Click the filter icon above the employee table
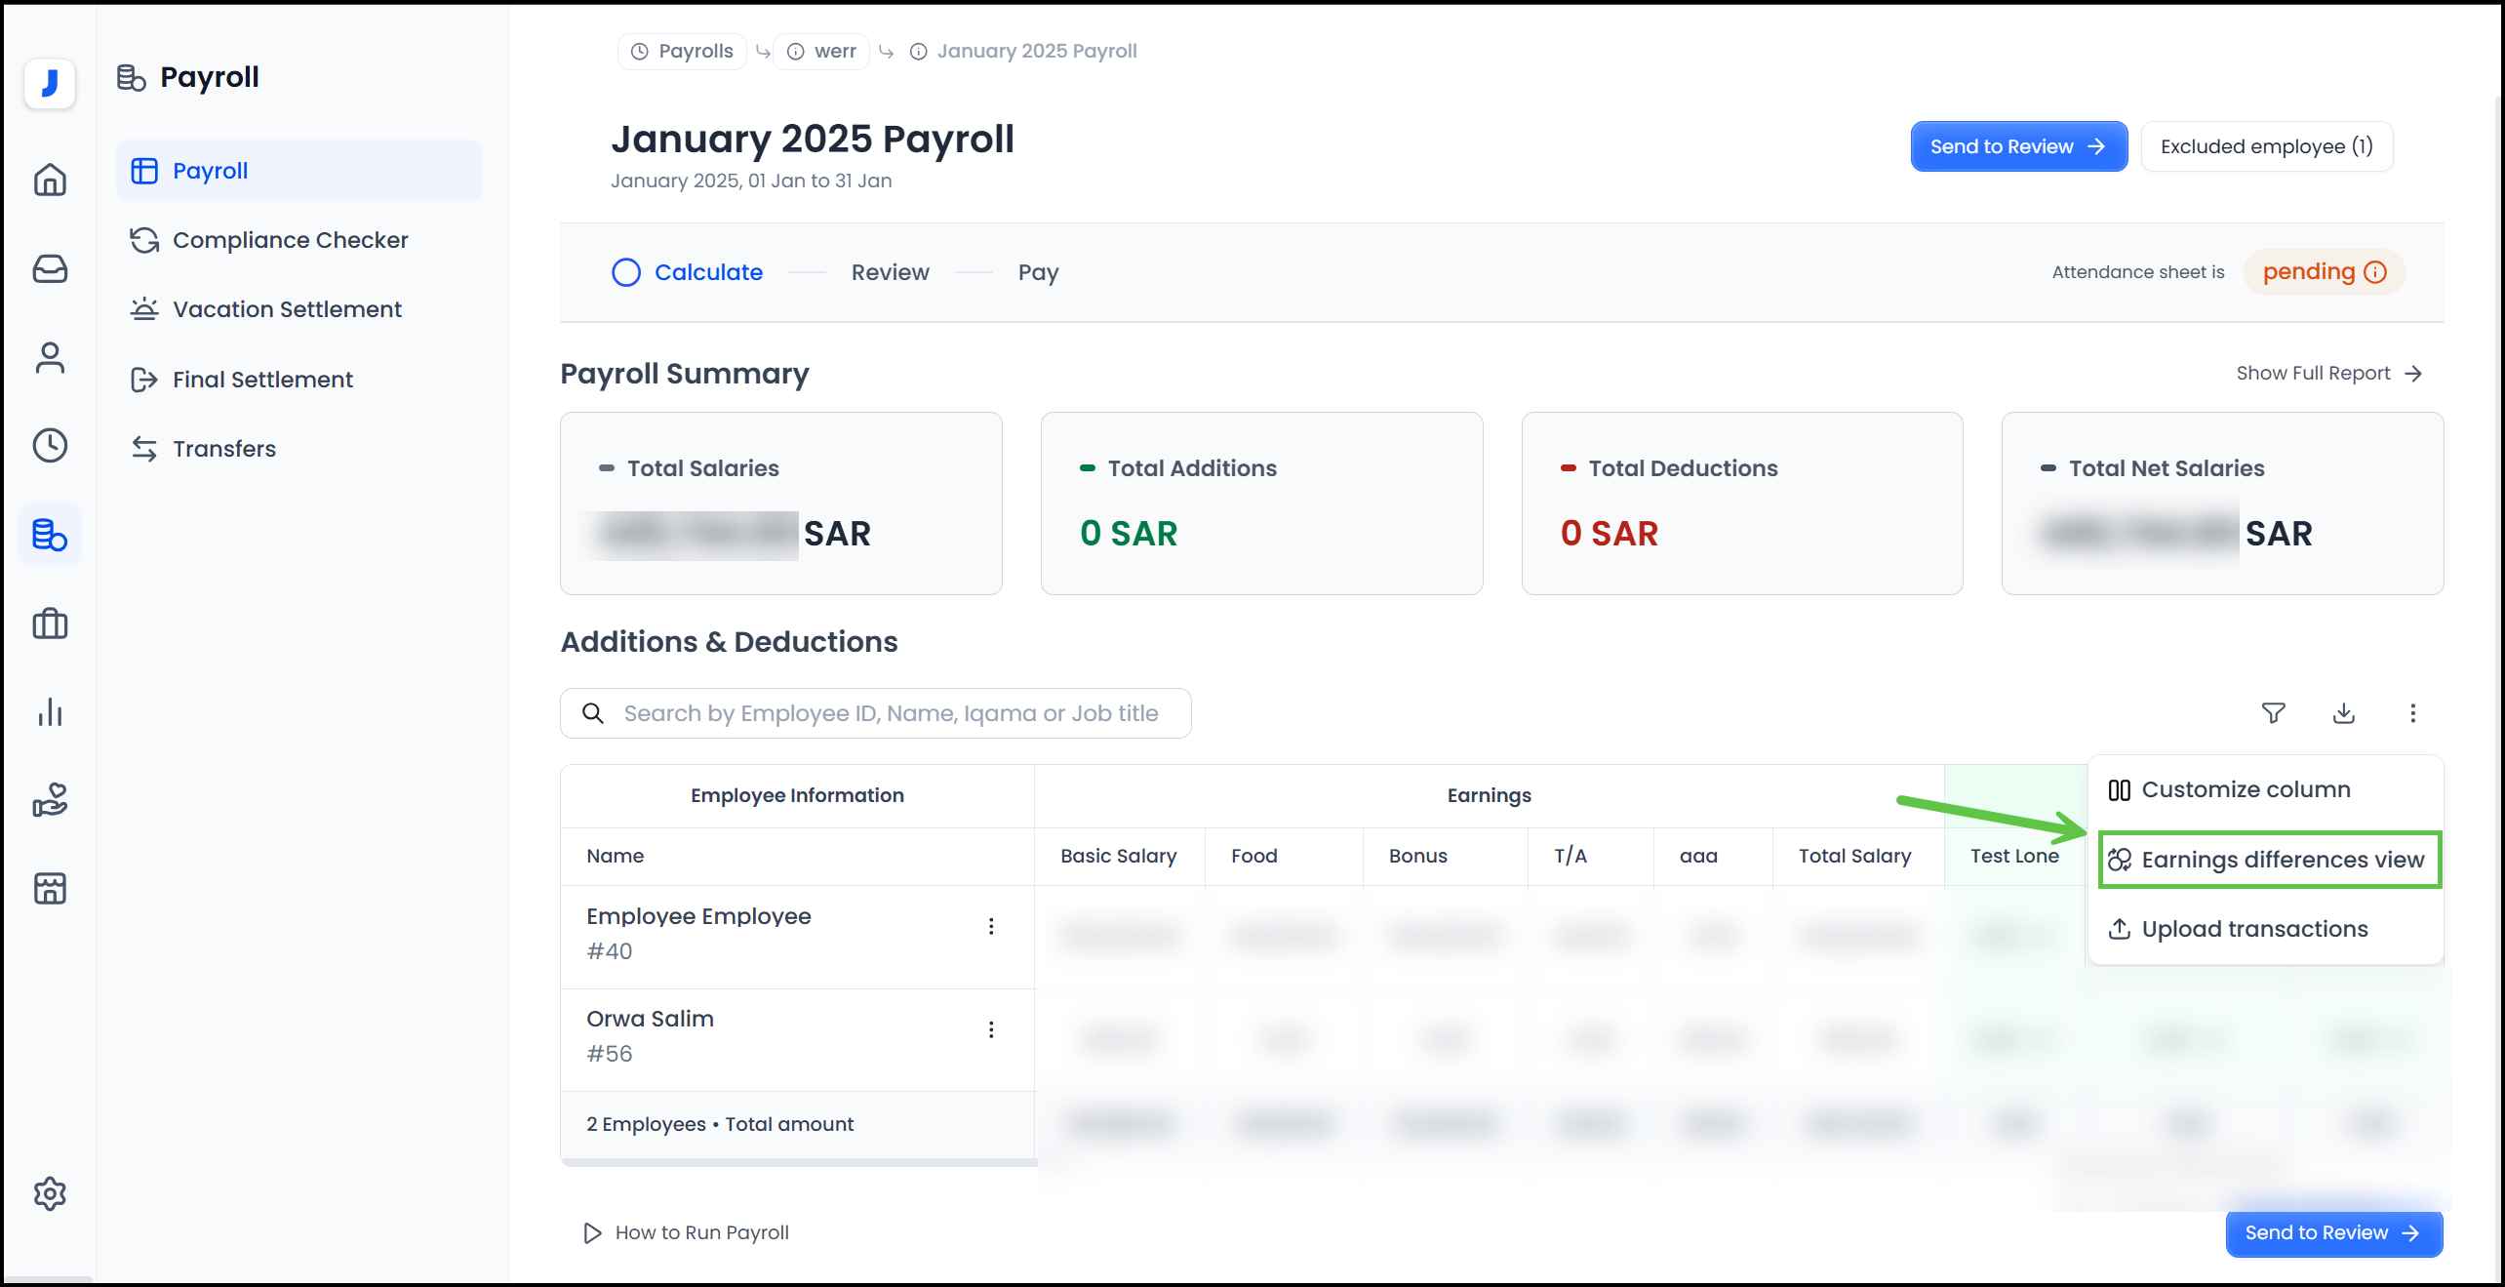Image resolution: width=2505 pixels, height=1287 pixels. (2274, 713)
